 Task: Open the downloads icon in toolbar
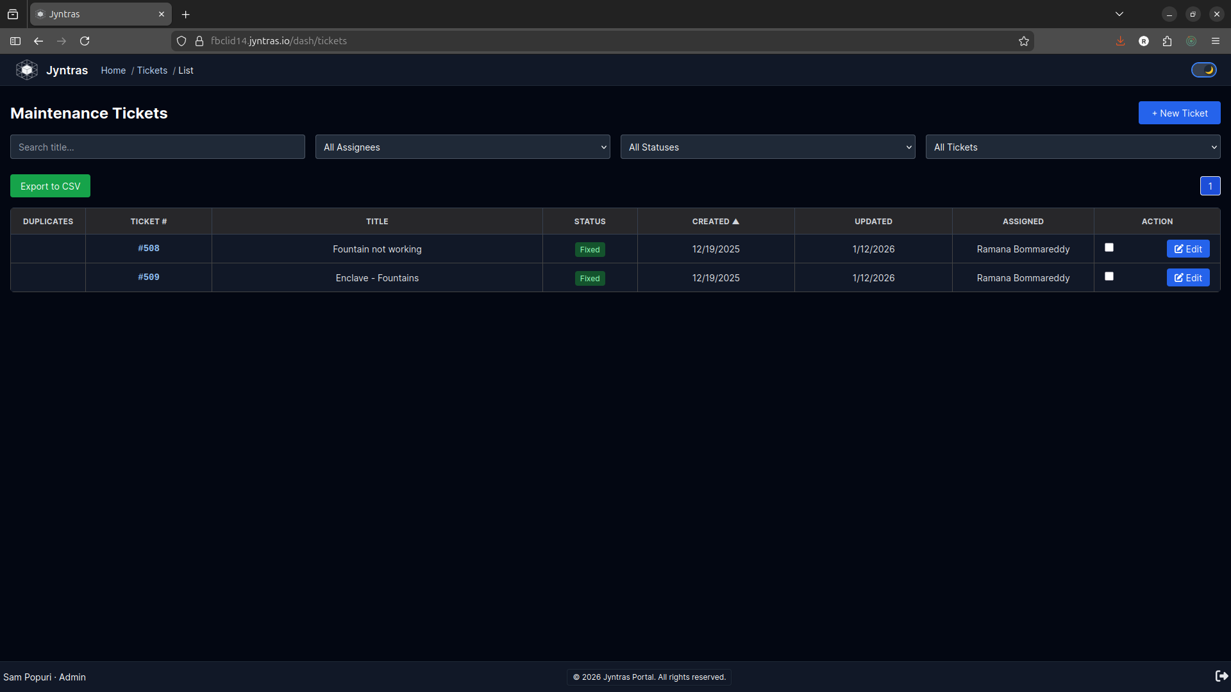pos(1120,41)
